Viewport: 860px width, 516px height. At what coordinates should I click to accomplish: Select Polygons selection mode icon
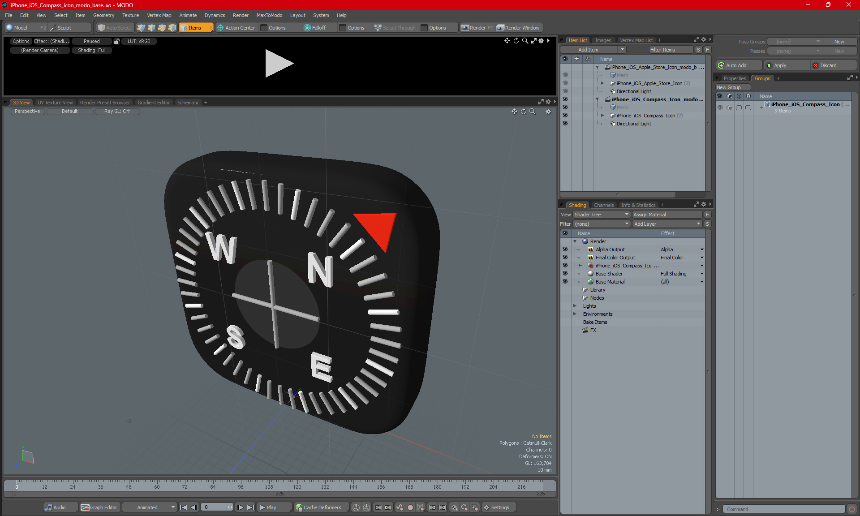[162, 28]
